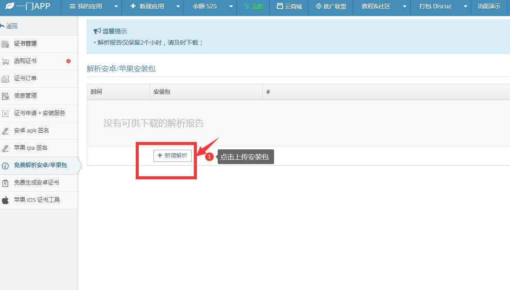
Task: Expand the dropdown arrow beside 打包 Discuz
Action: (x=465, y=7)
